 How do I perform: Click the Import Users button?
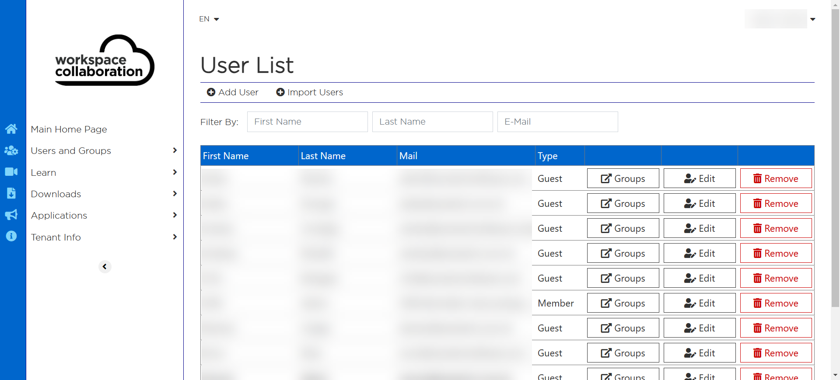(x=310, y=92)
